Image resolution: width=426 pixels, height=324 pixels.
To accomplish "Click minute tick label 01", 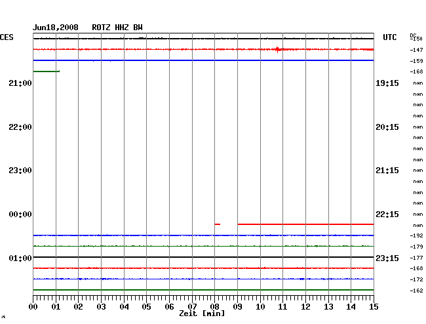I will click(56, 307).
